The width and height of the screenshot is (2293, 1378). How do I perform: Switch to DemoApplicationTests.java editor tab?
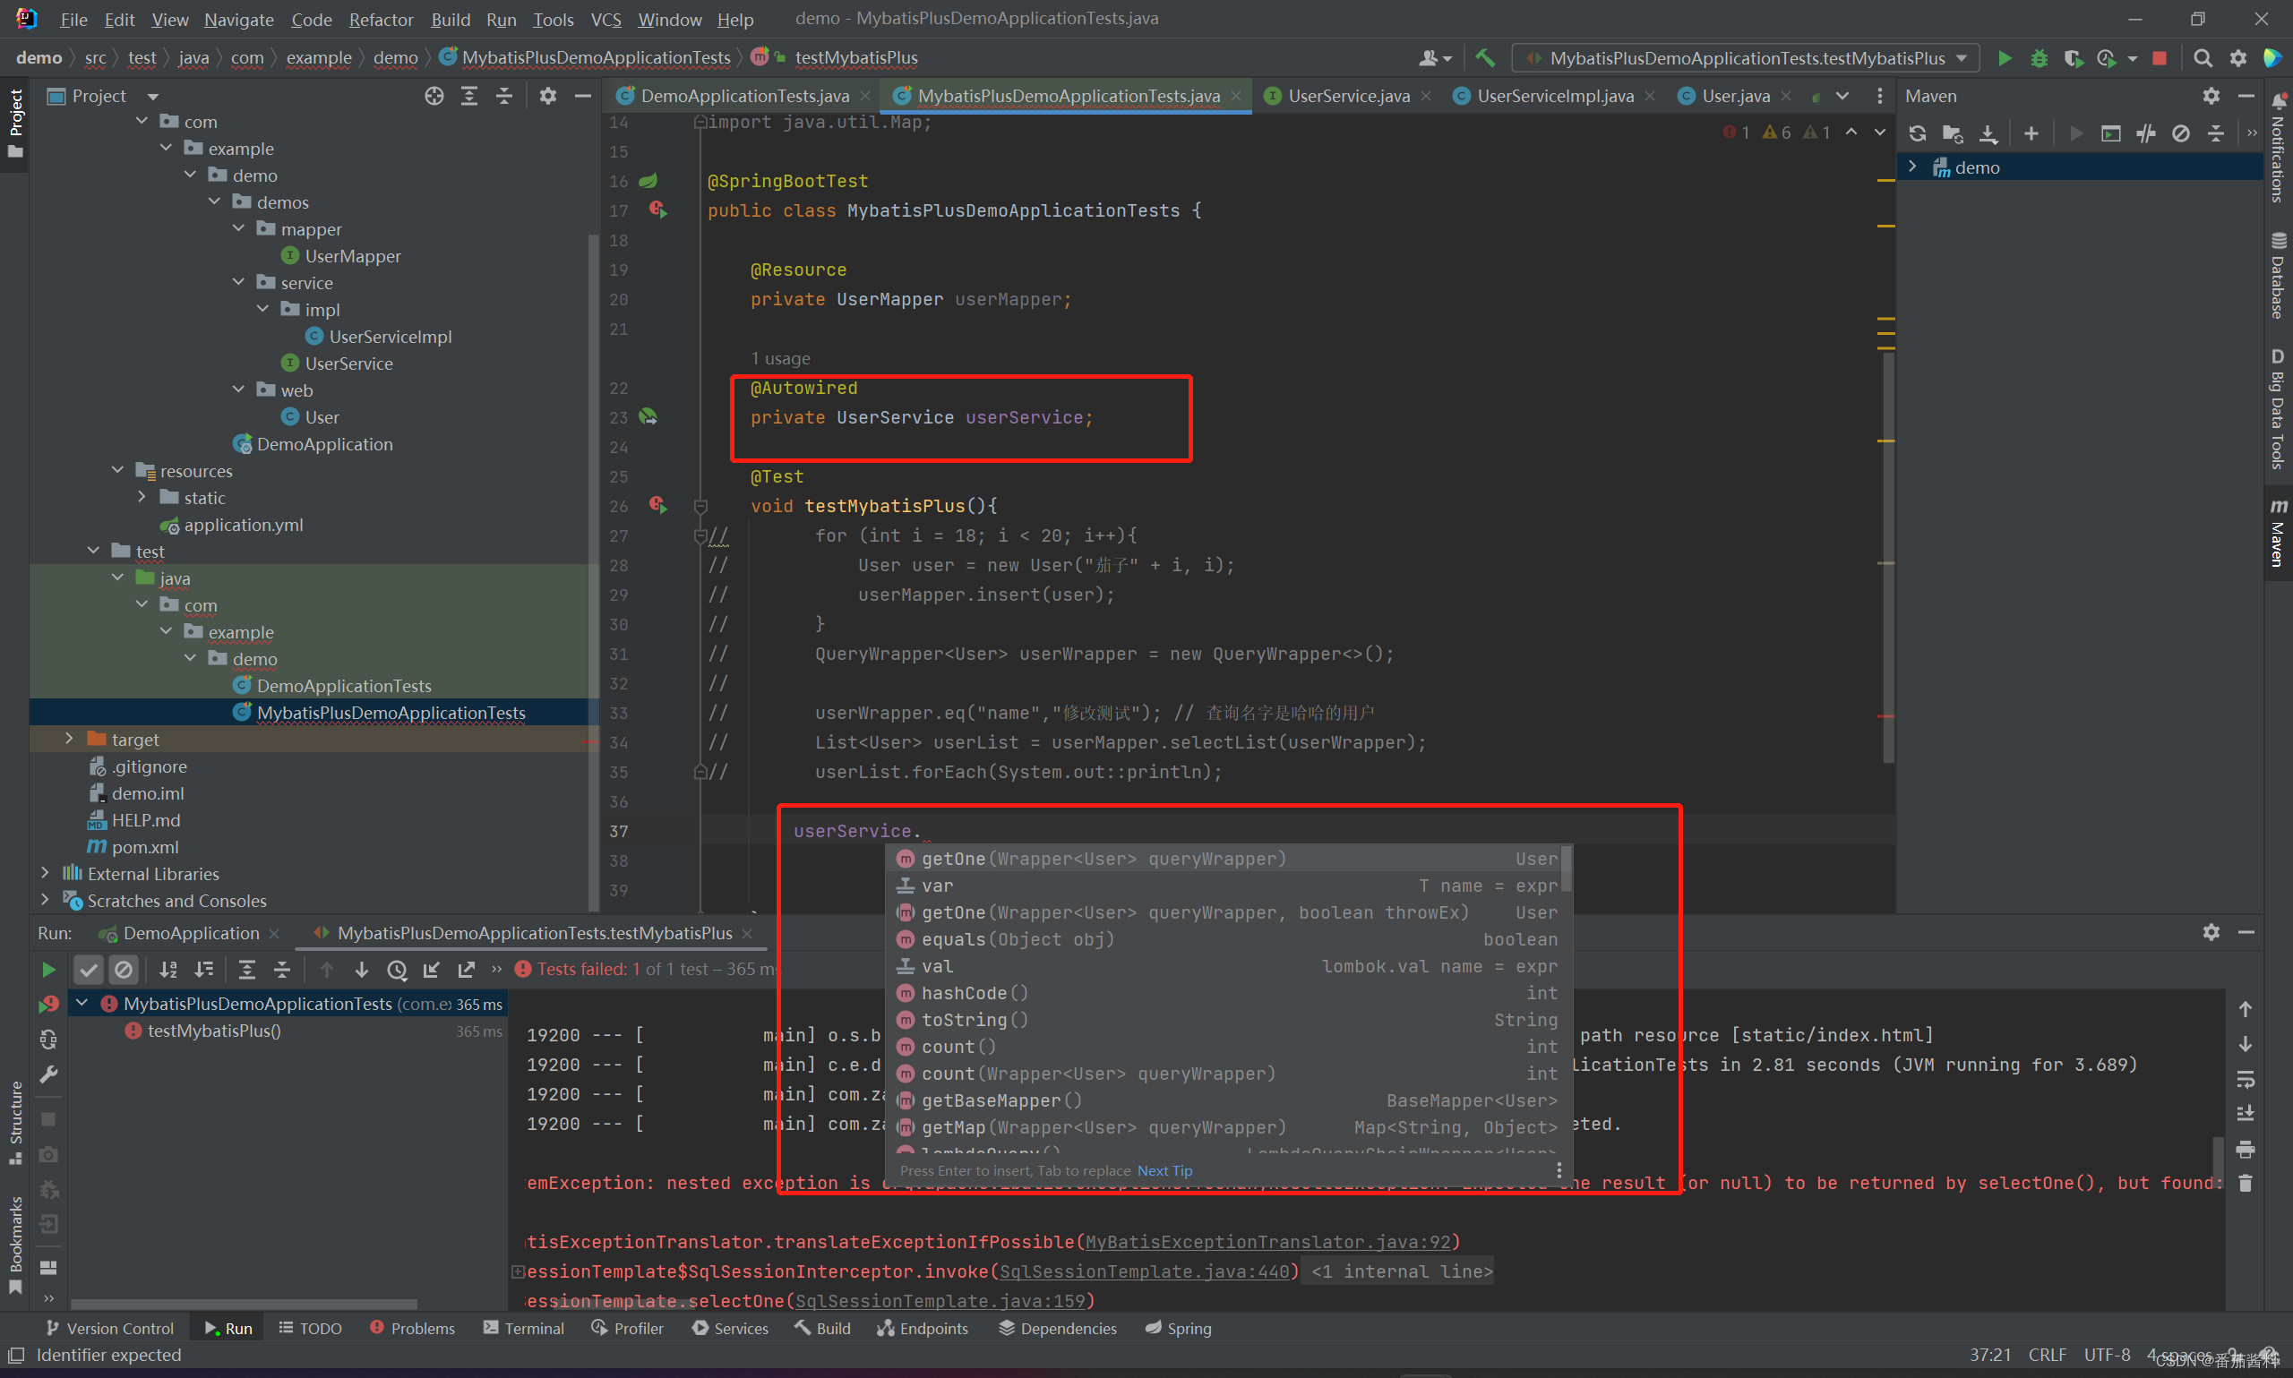[x=745, y=96]
